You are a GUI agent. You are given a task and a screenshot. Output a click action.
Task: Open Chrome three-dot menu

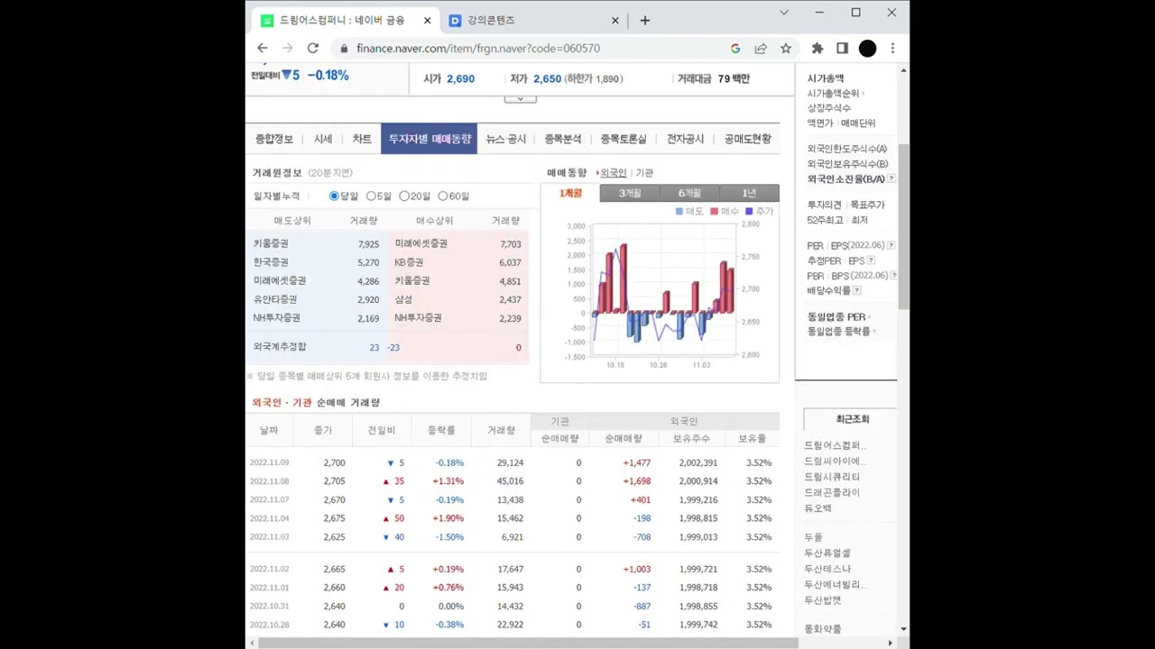coord(892,49)
